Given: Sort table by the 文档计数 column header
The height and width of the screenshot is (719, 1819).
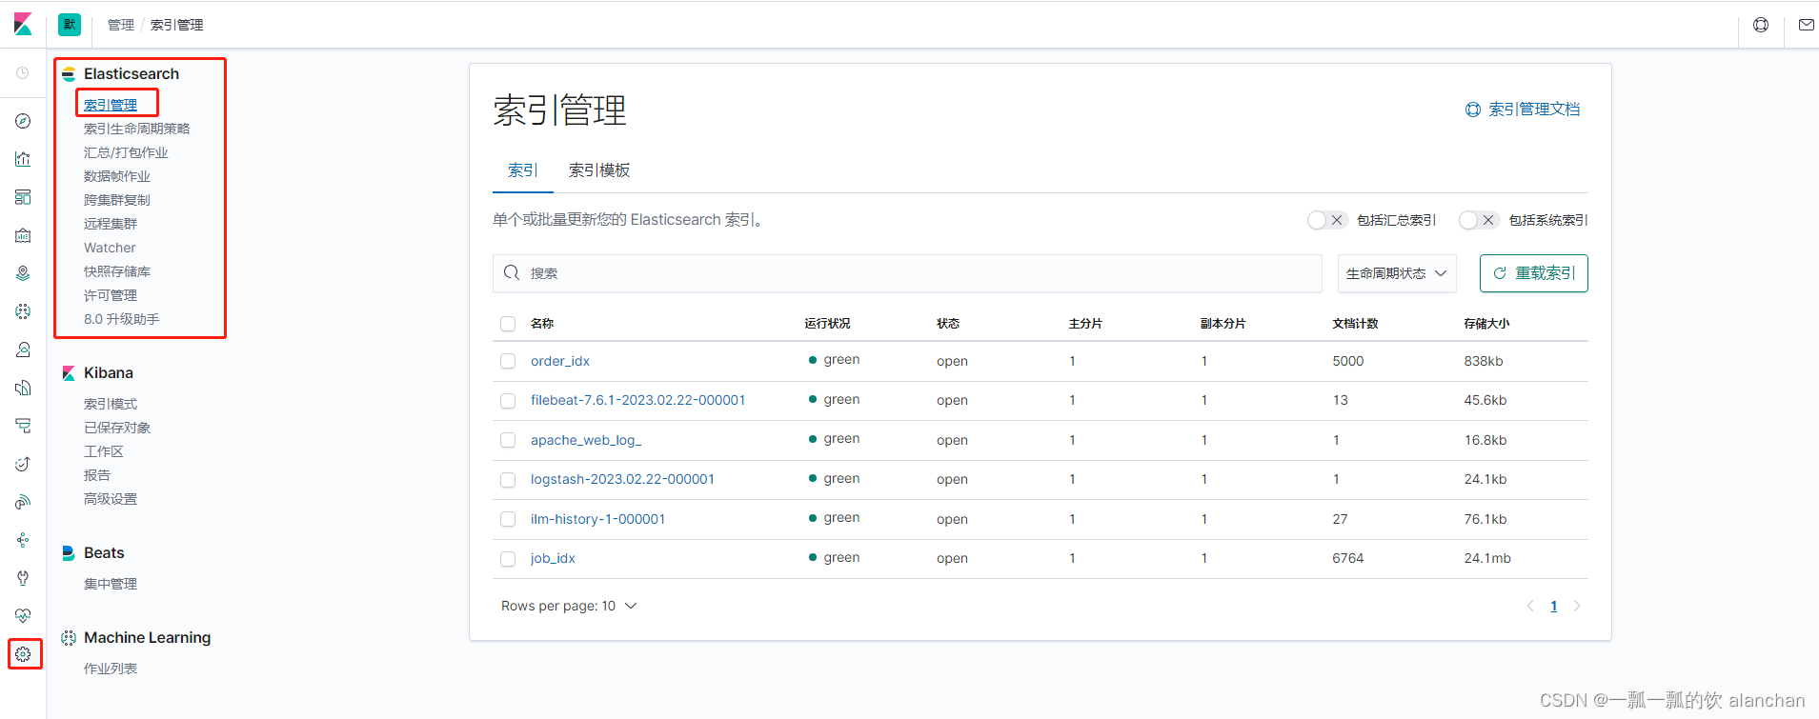Looking at the screenshot, I should click(1355, 324).
